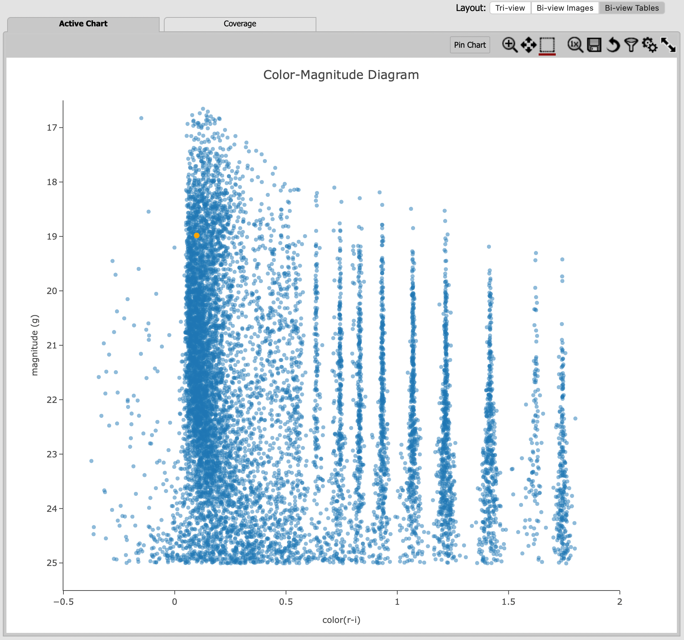Click the restore/refresh chart icon
The image size is (684, 640).
[606, 46]
